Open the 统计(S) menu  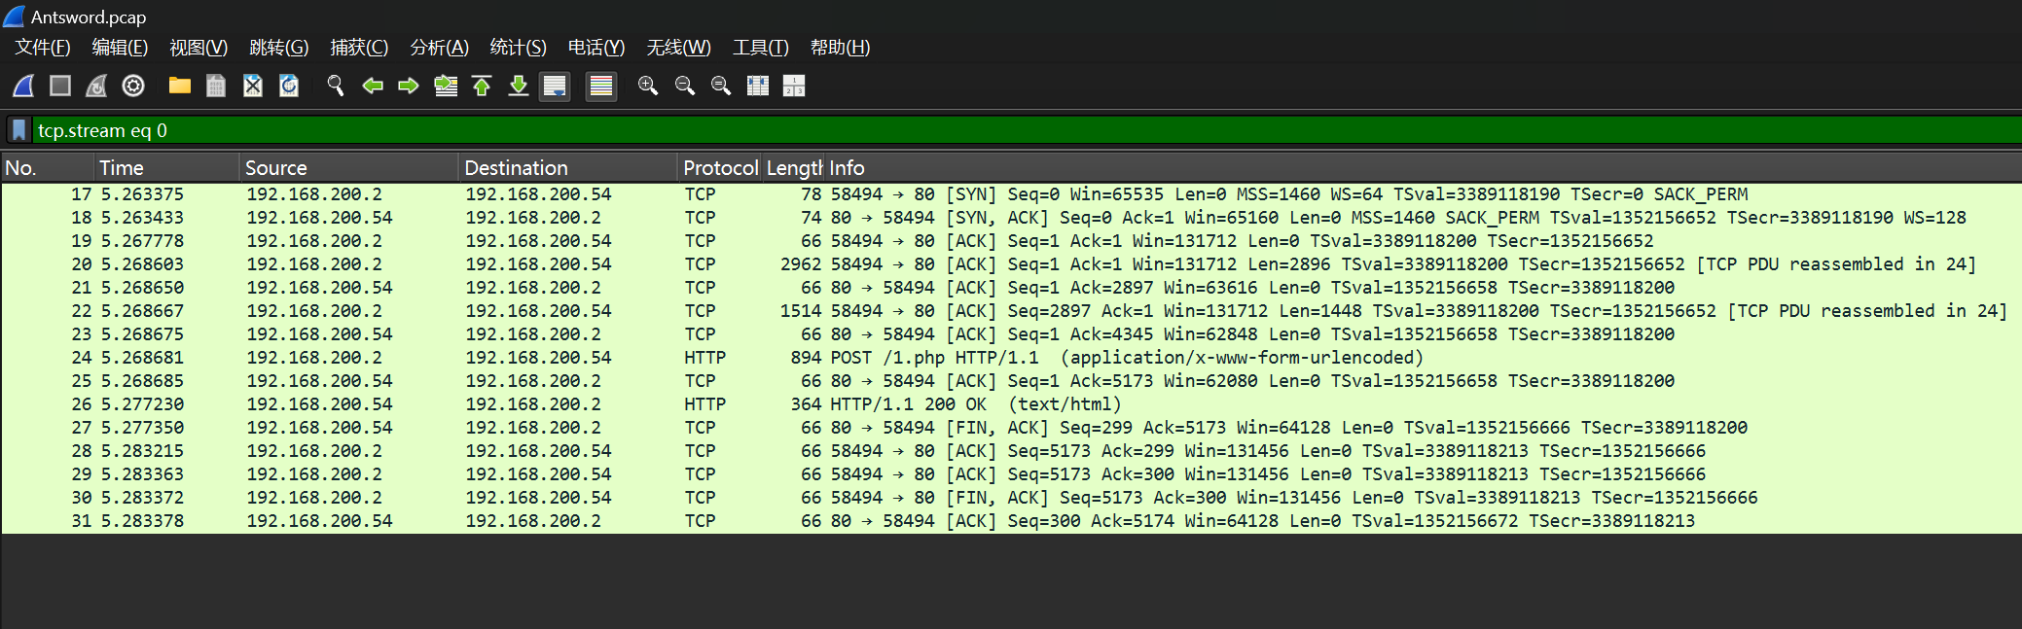pos(518,48)
